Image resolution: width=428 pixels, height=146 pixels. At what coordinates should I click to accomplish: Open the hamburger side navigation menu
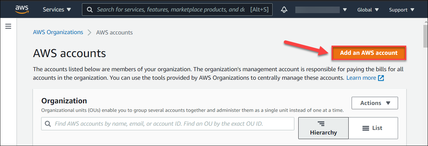tap(8, 26)
